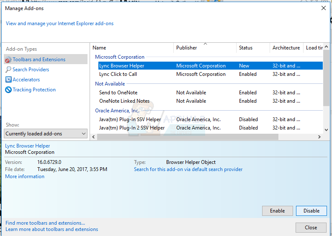The image size is (332, 236).
Task: Select Send to OneNote add-on
Action: (118, 93)
